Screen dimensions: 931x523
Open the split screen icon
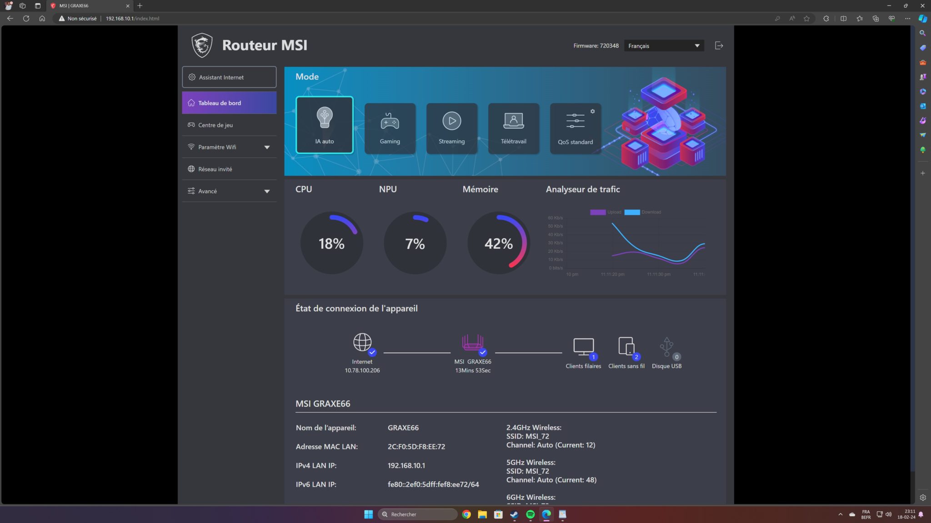click(x=843, y=19)
